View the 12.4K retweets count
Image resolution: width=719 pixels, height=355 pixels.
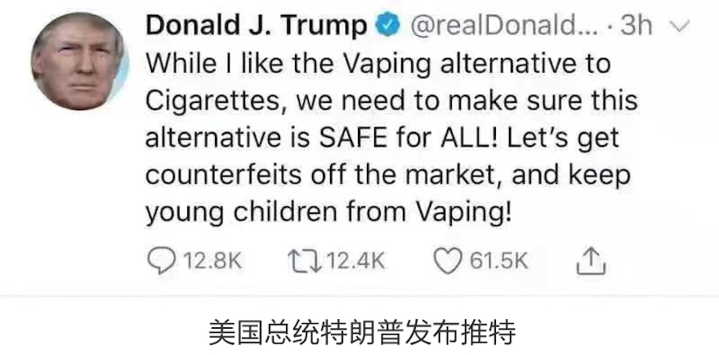click(356, 261)
